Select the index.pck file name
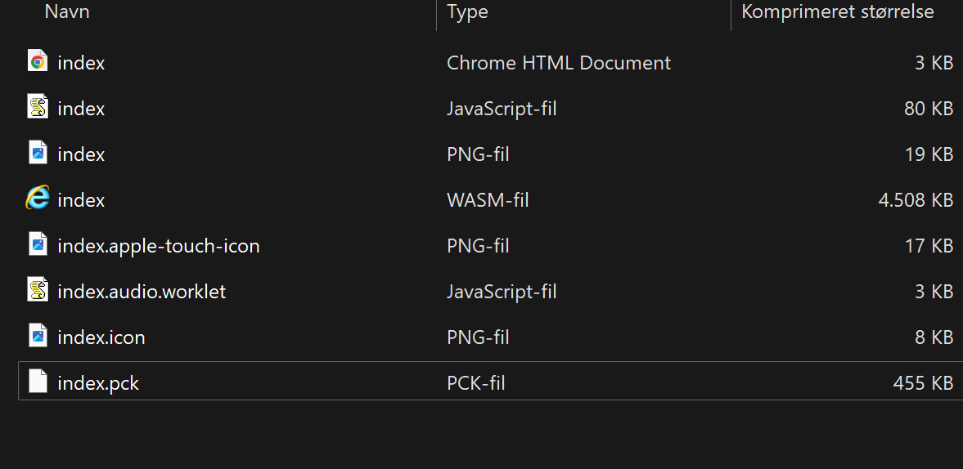Viewport: 963px width, 469px height. [98, 384]
